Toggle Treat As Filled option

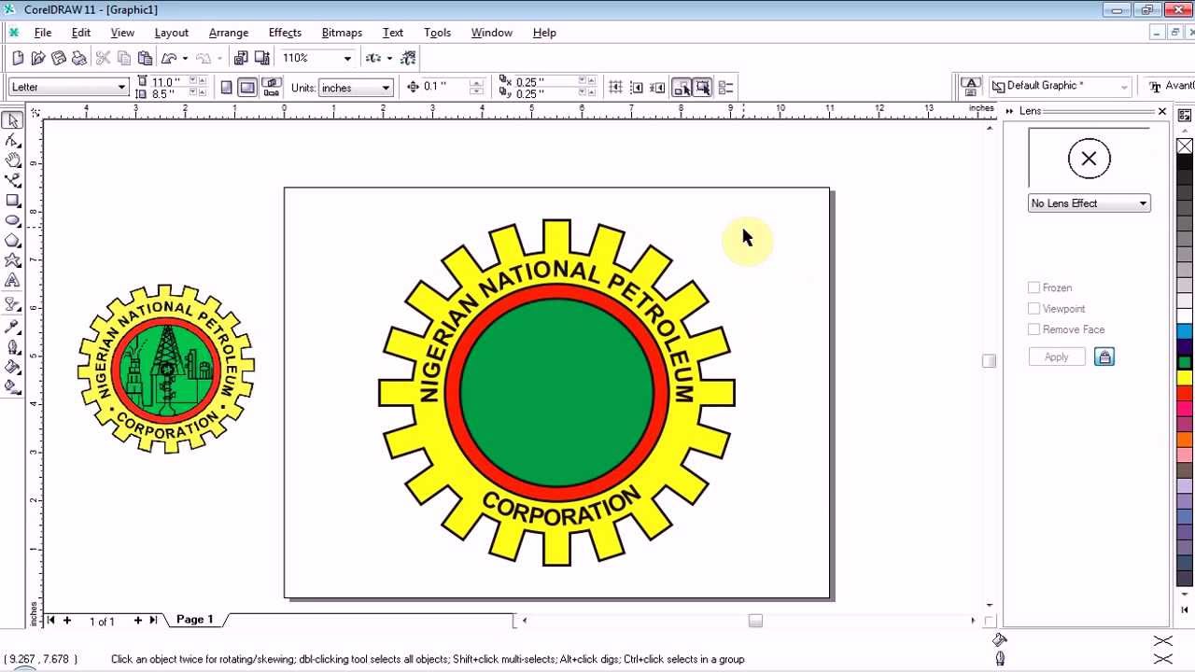pyautogui.click(x=703, y=88)
